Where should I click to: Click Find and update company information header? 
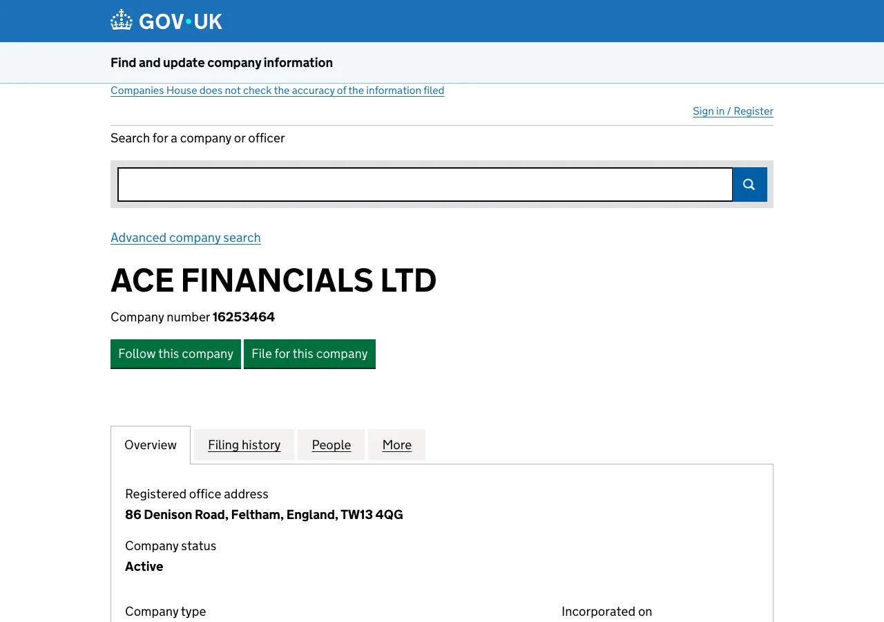(221, 62)
